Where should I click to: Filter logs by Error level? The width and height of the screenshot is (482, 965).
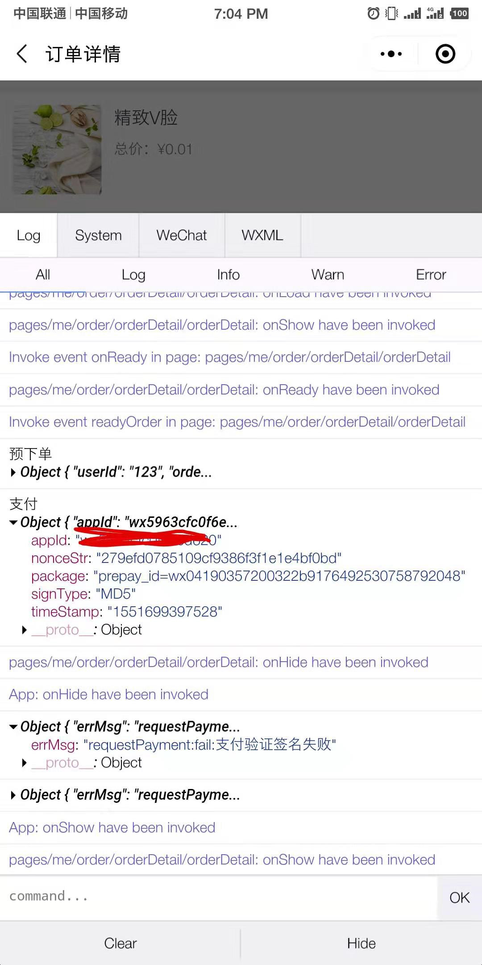pos(431,275)
